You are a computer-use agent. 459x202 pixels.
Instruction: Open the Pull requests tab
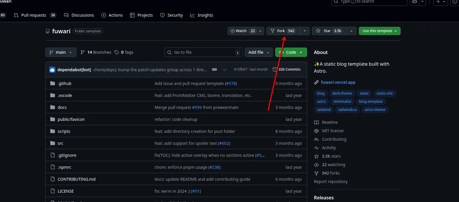coord(35,15)
